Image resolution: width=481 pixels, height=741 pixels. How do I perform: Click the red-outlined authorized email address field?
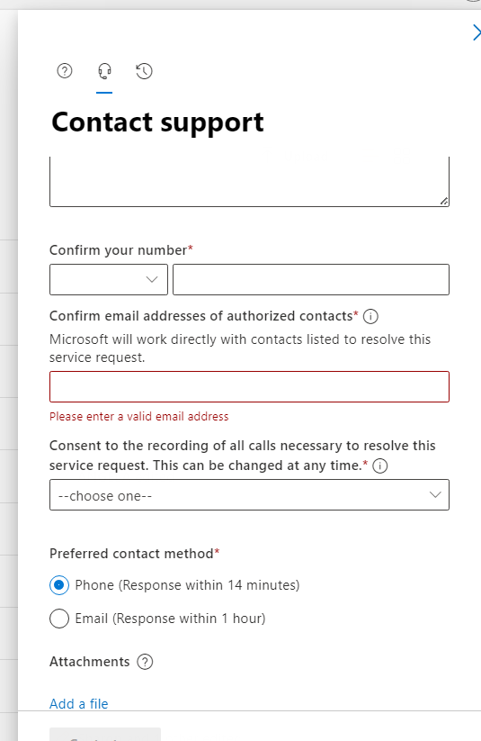[x=249, y=386]
